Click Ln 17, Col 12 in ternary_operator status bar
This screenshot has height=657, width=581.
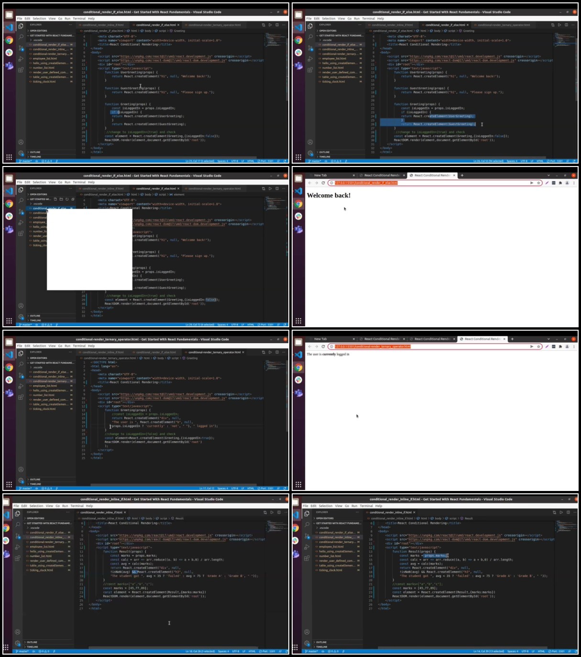[x=207, y=489]
